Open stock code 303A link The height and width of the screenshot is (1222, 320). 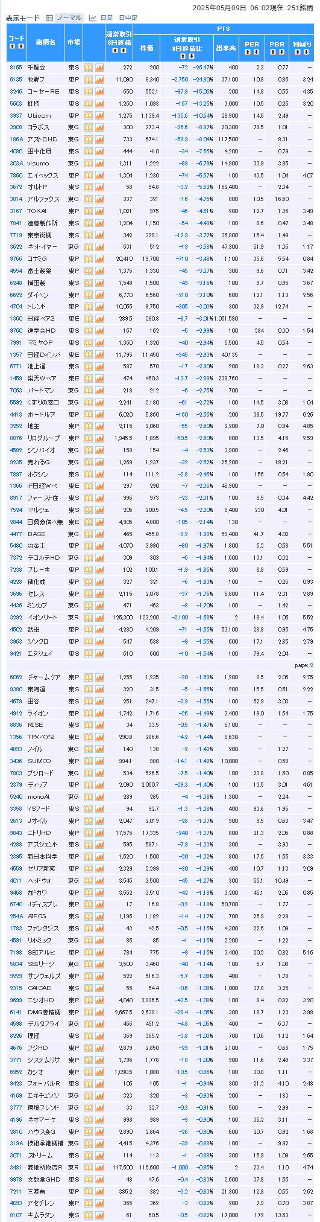tap(16, 163)
